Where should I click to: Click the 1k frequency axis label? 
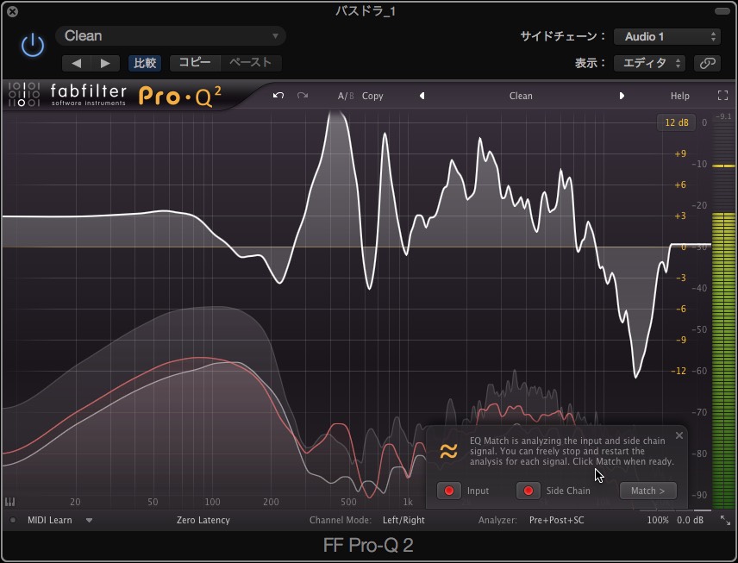[x=408, y=502]
